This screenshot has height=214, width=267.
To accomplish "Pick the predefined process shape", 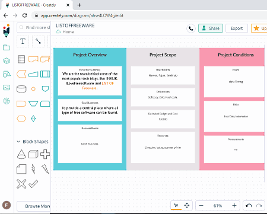I will (45, 74).
